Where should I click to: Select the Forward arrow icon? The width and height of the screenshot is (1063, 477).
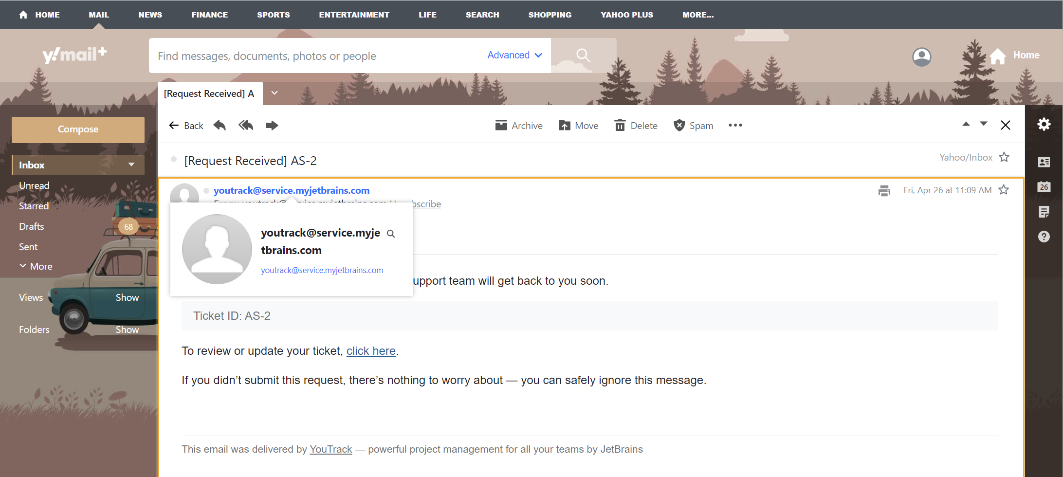[272, 125]
